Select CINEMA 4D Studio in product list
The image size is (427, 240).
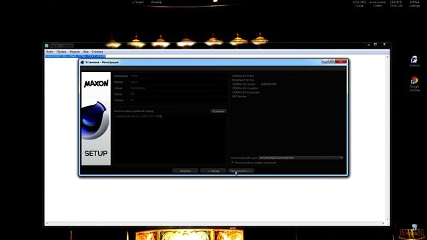[x=244, y=84]
